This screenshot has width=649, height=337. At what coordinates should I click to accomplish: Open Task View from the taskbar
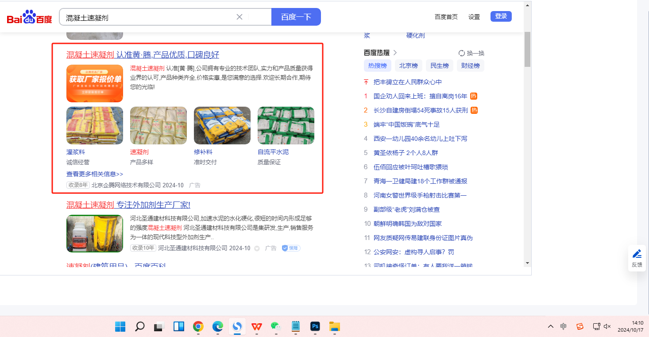click(x=159, y=327)
